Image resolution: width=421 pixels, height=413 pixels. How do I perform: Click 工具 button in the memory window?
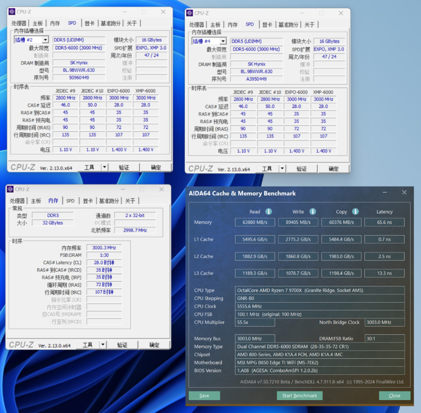[88, 345]
